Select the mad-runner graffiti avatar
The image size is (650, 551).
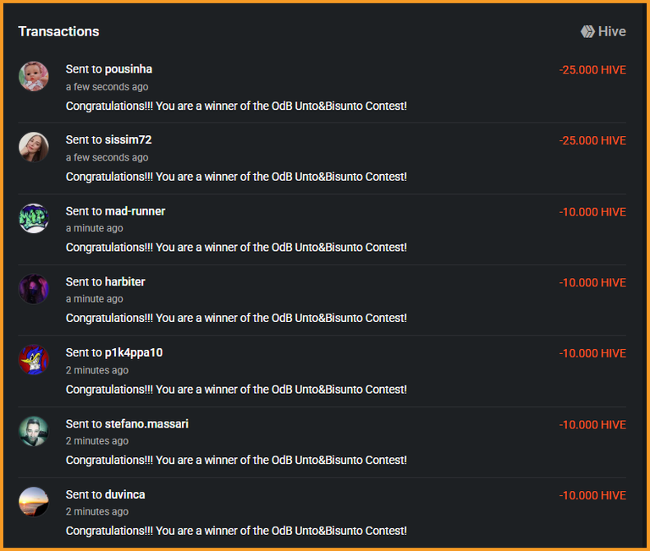pyautogui.click(x=34, y=218)
